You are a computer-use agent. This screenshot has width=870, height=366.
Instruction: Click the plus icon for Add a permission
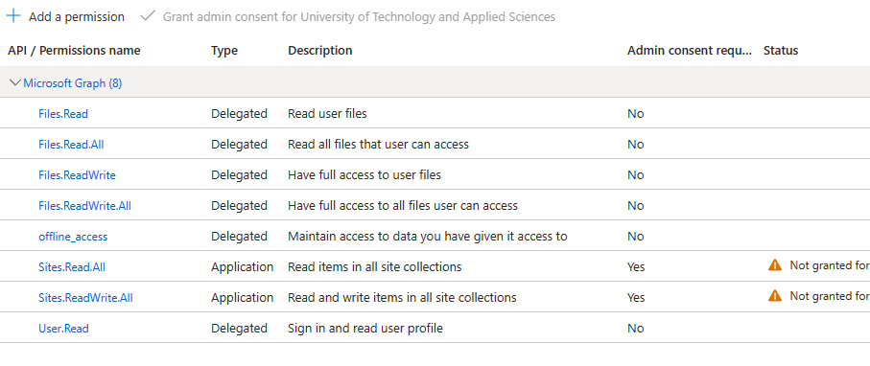(13, 16)
